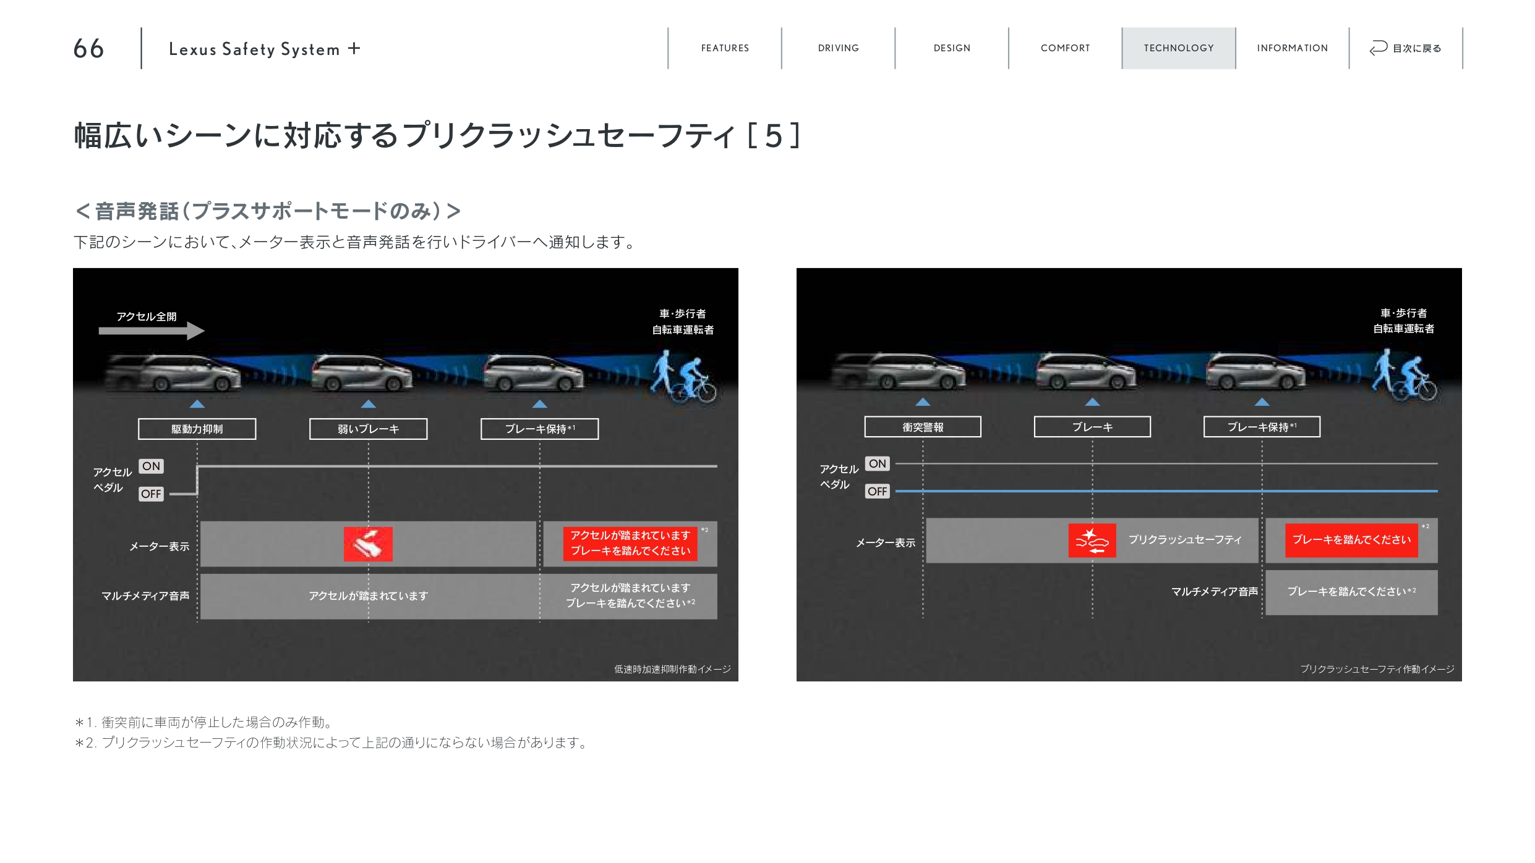Click the return arrow icon beside 目次に戻る
1535x863 pixels.
coord(1378,48)
